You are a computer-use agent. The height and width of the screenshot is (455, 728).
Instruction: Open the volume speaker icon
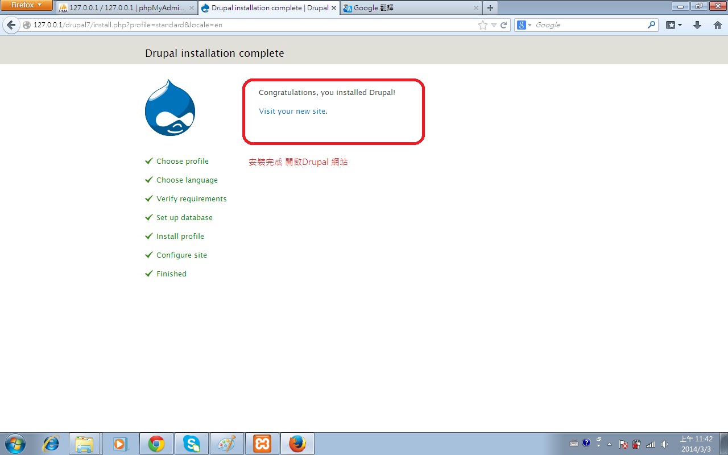(x=664, y=444)
